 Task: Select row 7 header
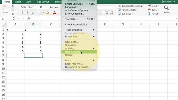tap(3, 56)
